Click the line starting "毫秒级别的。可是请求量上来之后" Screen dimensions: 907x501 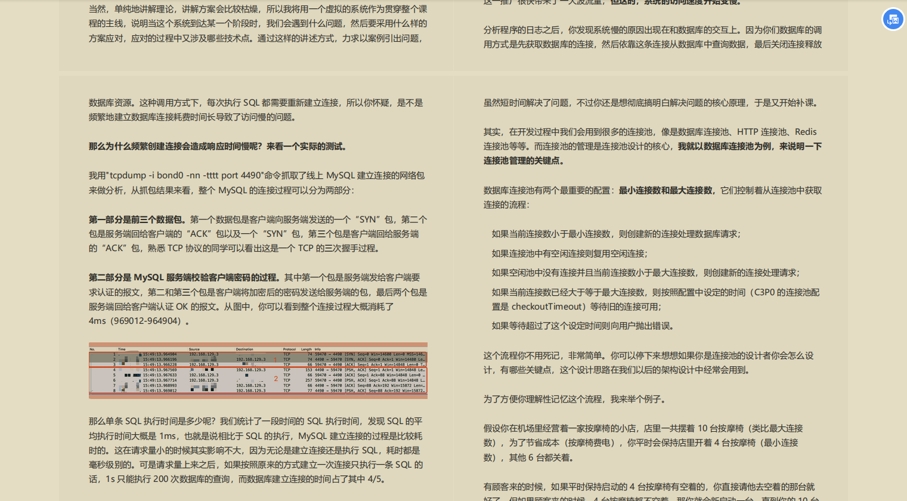tap(256, 465)
